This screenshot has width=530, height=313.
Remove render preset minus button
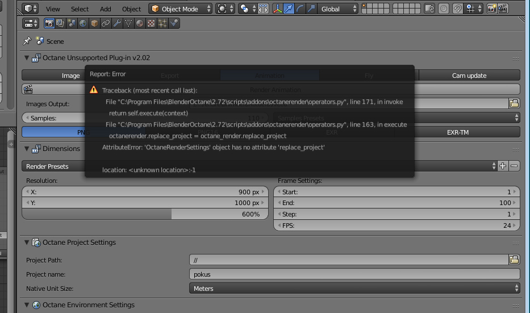(514, 166)
